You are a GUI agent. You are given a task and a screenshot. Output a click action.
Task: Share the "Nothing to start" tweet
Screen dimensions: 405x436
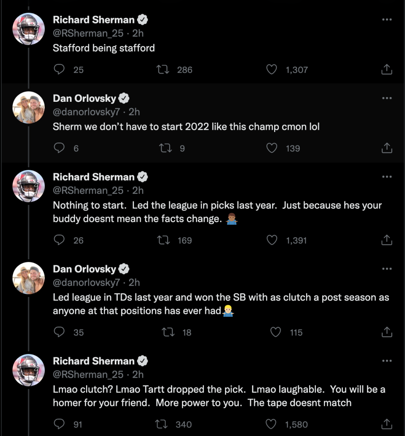pos(387,240)
